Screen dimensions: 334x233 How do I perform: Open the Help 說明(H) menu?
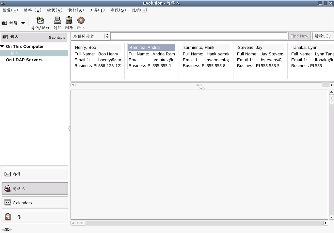tap(139, 10)
